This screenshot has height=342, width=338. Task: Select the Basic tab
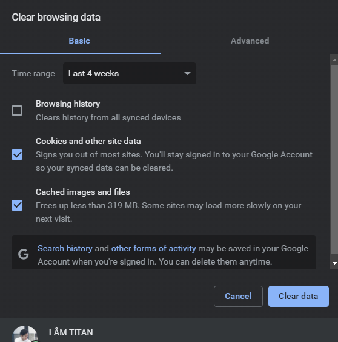[x=79, y=41]
